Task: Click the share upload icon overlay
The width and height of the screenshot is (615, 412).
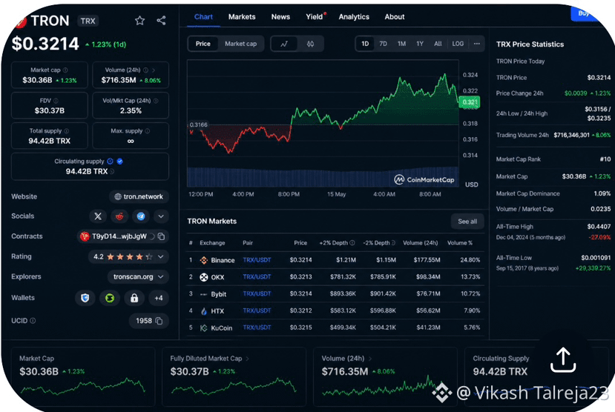Action: tap(563, 360)
